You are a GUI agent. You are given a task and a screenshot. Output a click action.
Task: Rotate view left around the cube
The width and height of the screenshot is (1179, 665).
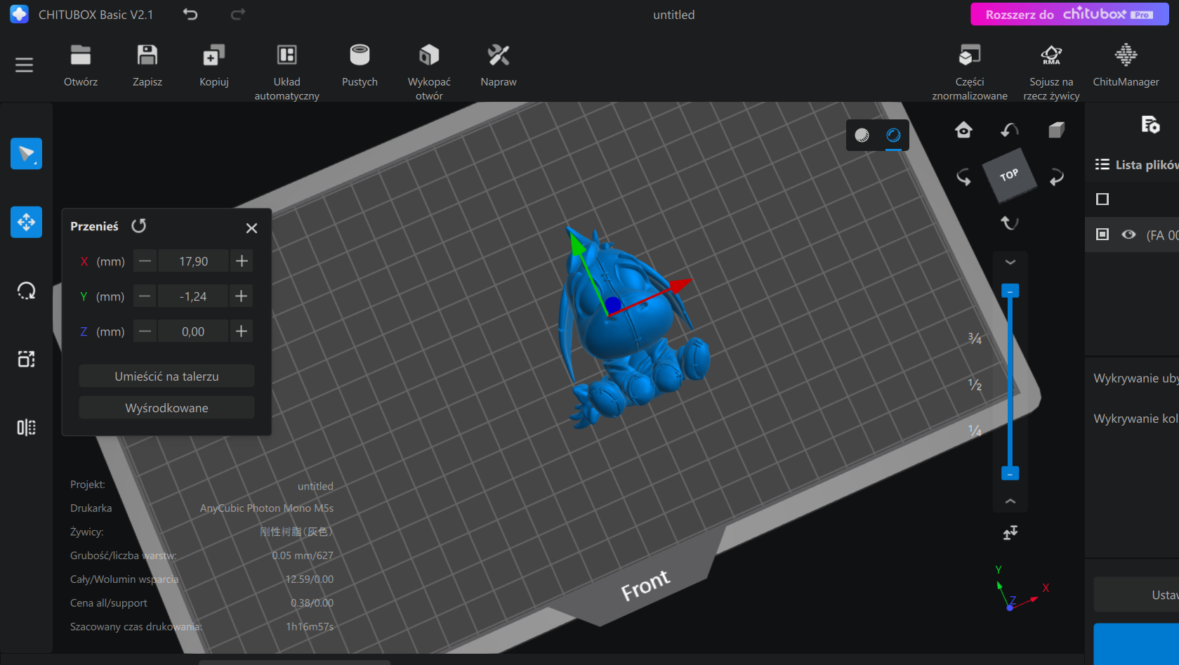(x=963, y=177)
